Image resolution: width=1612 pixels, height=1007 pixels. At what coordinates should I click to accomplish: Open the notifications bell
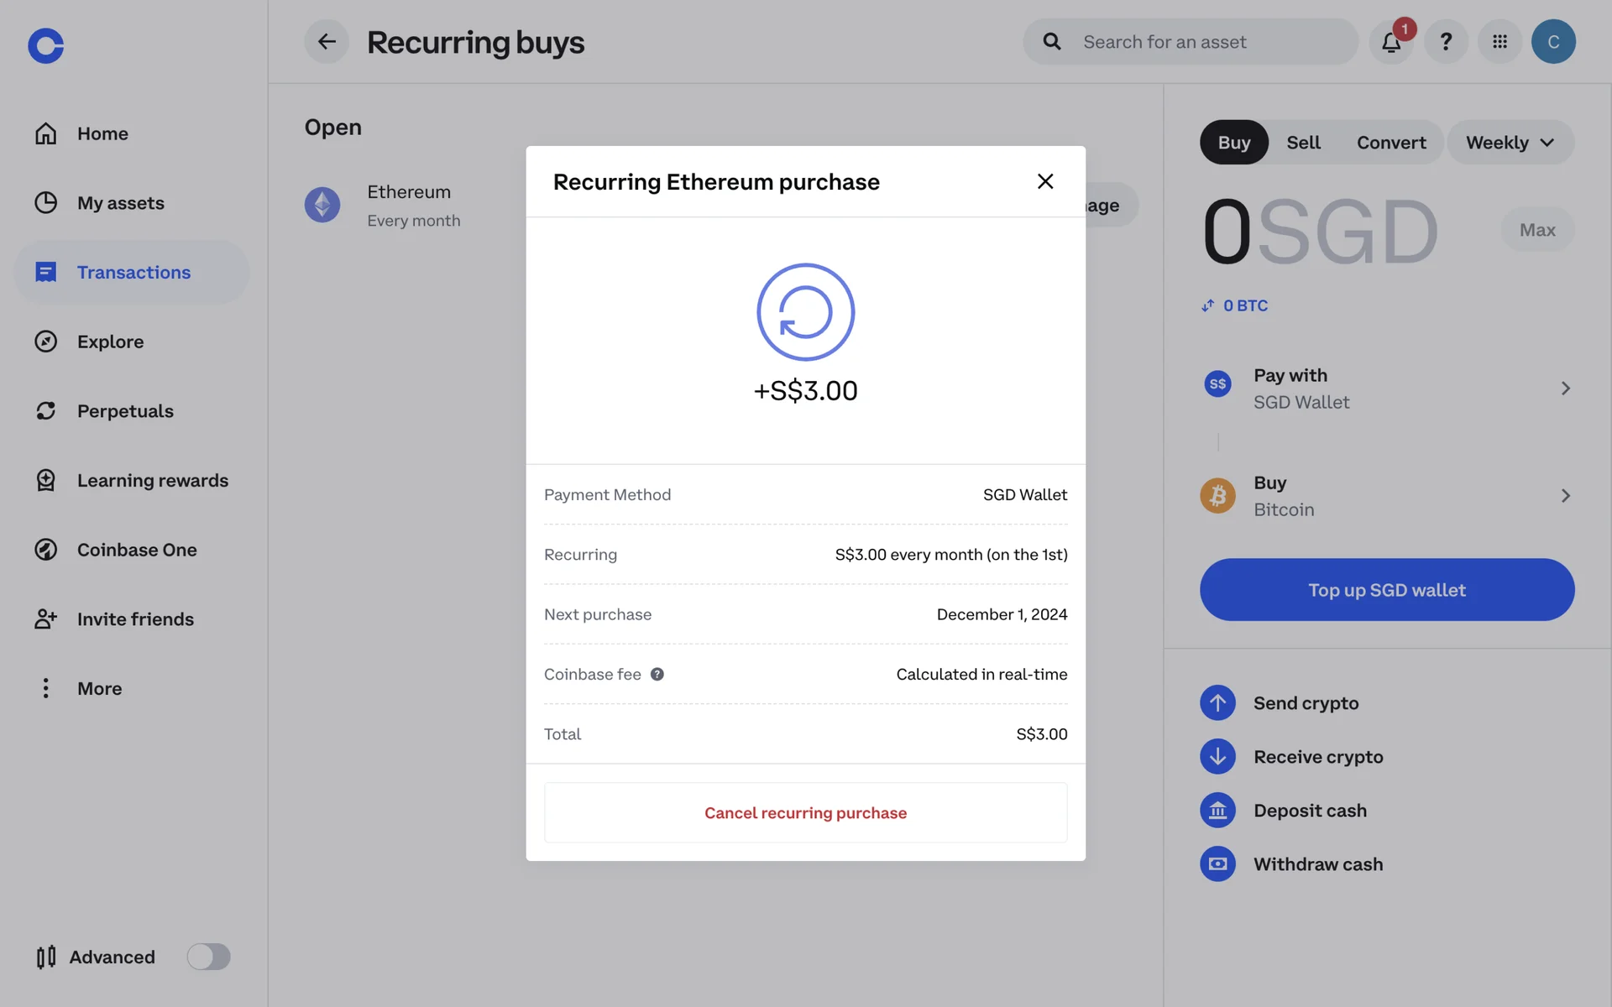tap(1390, 42)
